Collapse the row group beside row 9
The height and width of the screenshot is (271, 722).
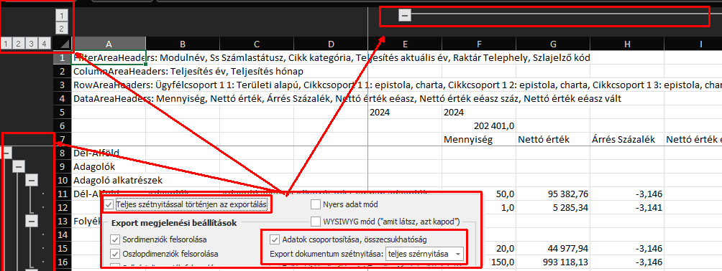(x=19, y=166)
